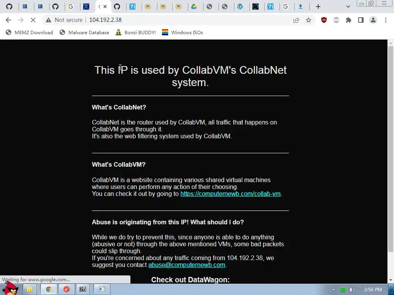Open the Chrome three-dot menu
This screenshot has height=295, width=394.
click(x=386, y=20)
